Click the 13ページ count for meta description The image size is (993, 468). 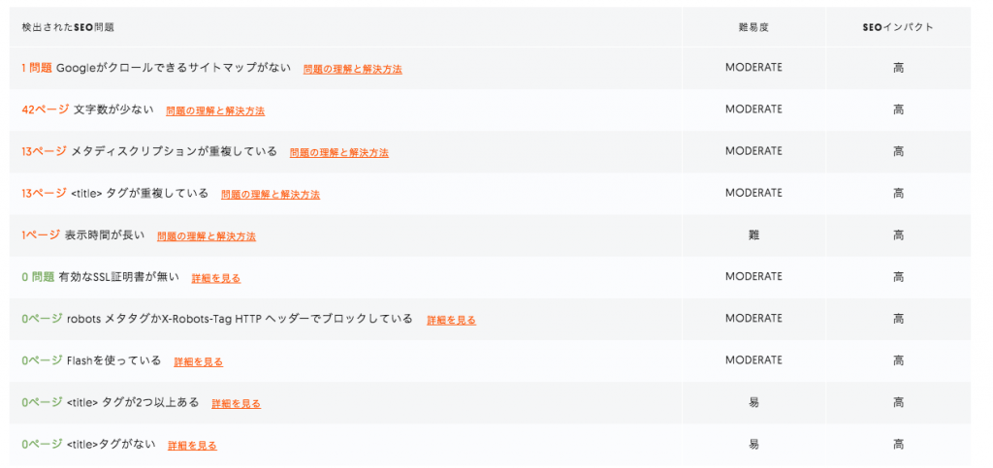44,150
